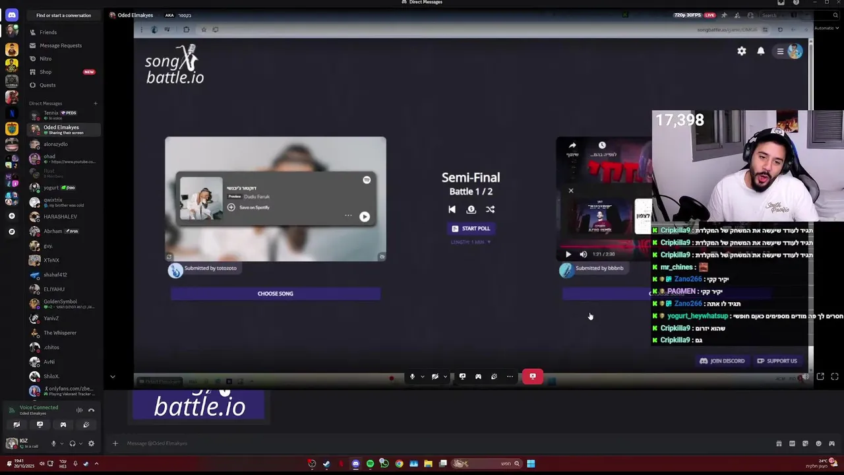Open more options in call bar

tap(510, 377)
